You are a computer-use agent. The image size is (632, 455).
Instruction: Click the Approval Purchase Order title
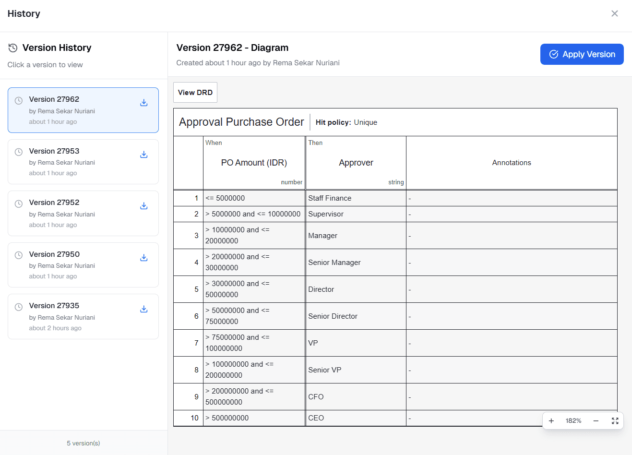[241, 122]
